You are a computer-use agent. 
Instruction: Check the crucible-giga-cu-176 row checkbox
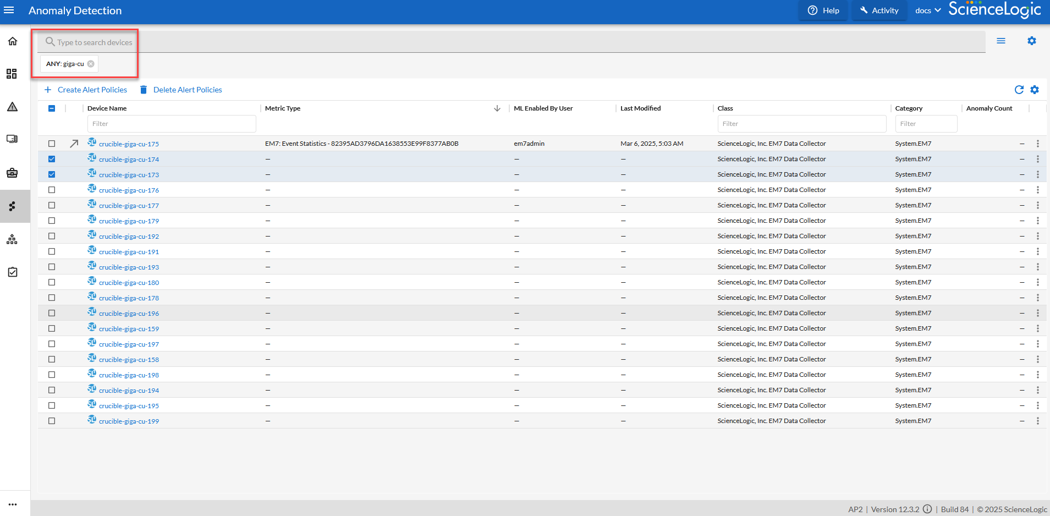(x=52, y=190)
